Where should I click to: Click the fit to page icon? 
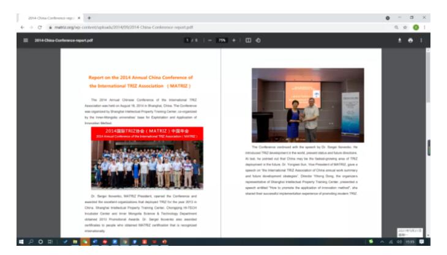[248, 40]
